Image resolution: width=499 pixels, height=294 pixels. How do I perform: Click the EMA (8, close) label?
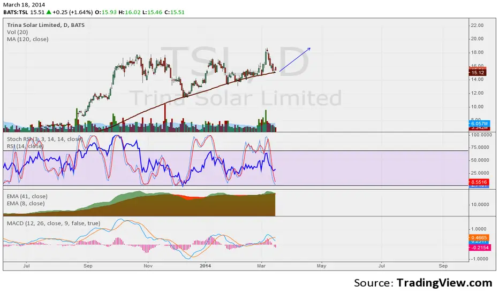click(x=26, y=203)
